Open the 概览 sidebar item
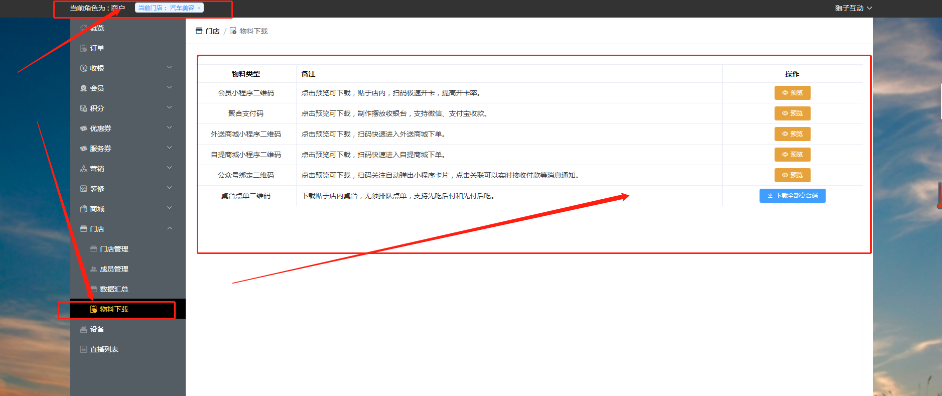This screenshot has height=396, width=942. point(128,28)
